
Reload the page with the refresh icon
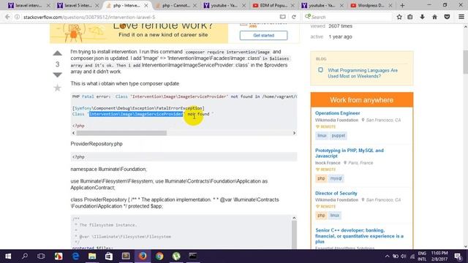pos(294,17)
